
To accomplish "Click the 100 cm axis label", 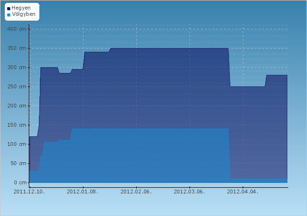I will (16, 144).
